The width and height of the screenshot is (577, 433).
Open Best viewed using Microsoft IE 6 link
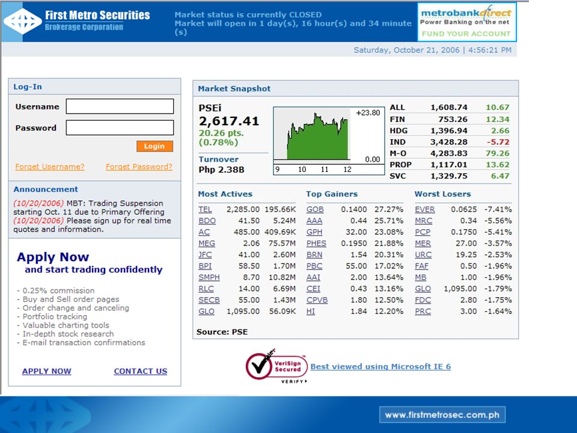coord(380,367)
